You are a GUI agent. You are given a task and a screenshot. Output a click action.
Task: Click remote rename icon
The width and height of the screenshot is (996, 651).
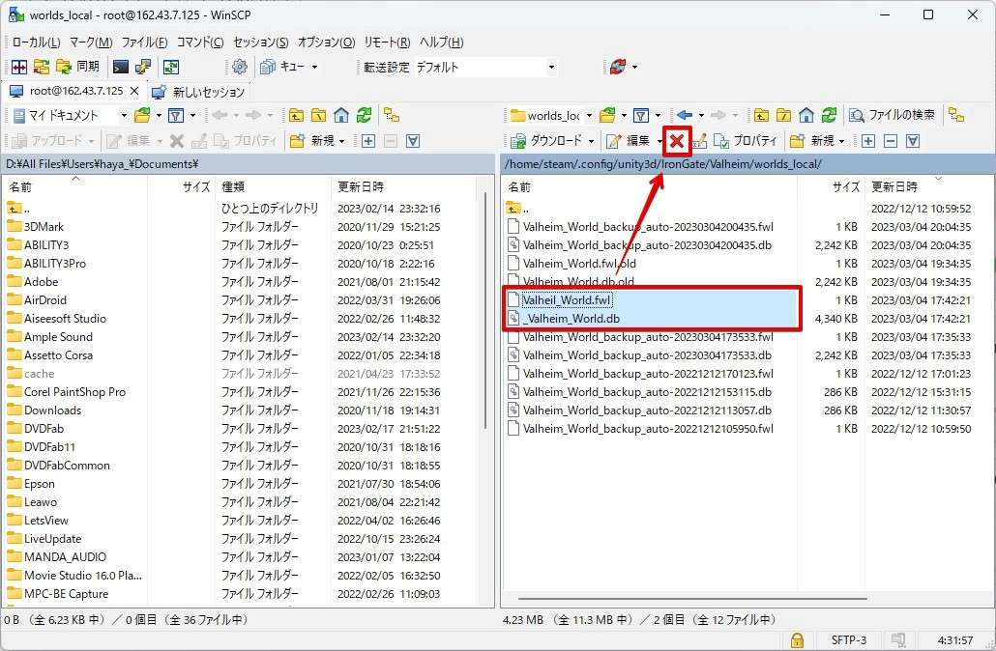[x=699, y=141]
